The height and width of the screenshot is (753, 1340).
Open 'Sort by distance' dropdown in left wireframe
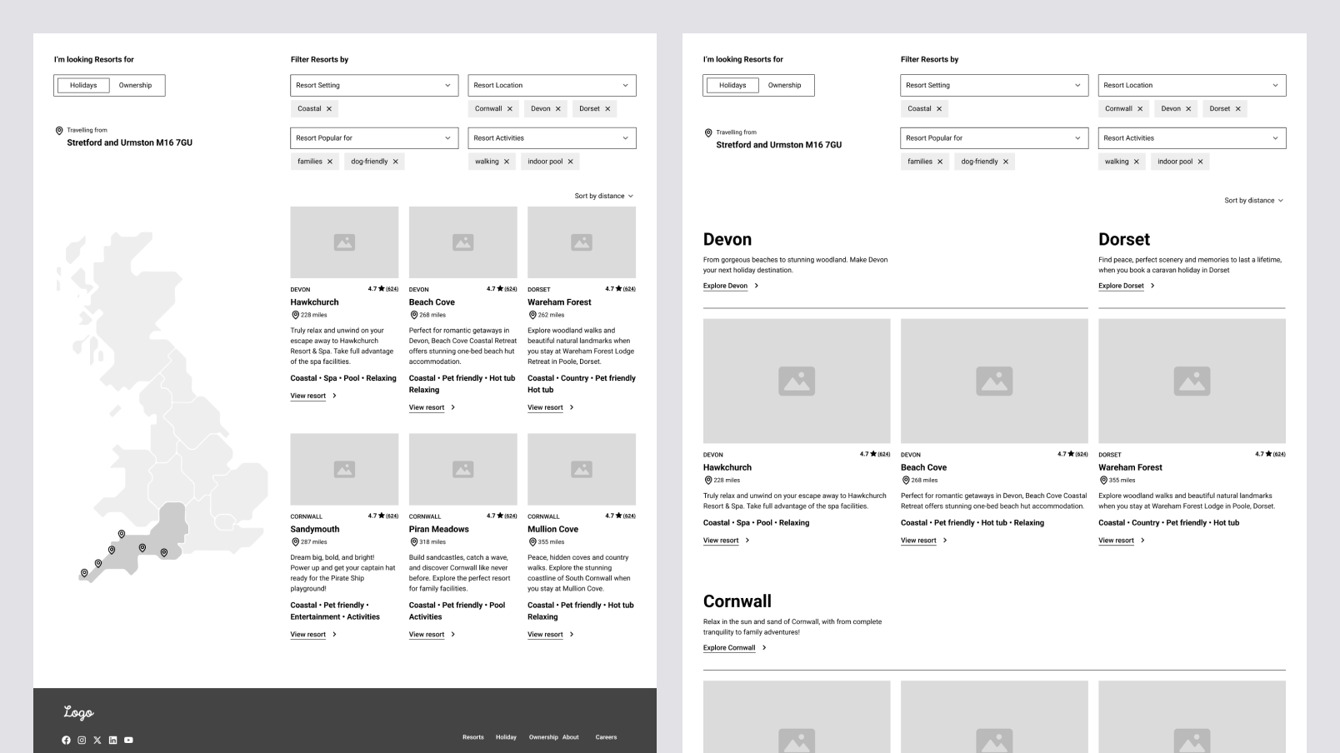[603, 196]
